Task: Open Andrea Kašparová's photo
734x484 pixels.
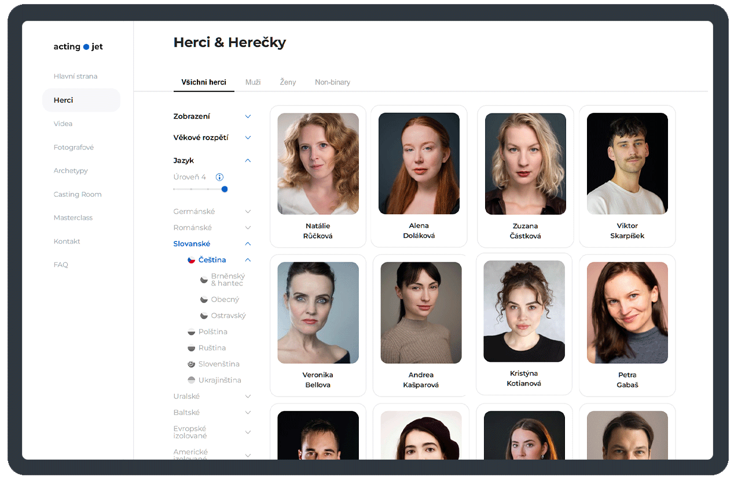Action: click(x=421, y=313)
